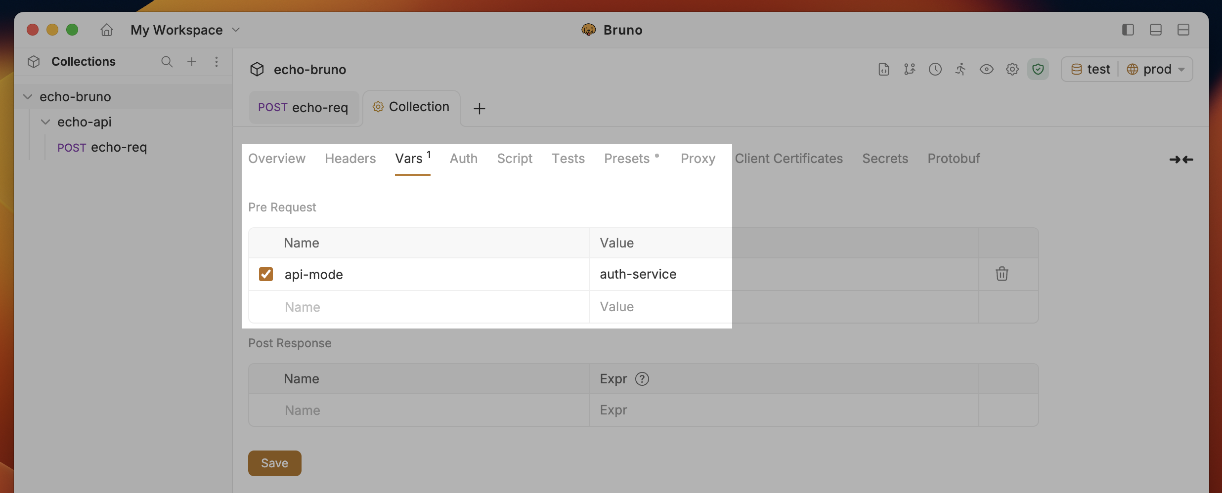Screen dimensions: 1222x493
Task: Select the POST echo-req request tab
Action: tap(303, 107)
